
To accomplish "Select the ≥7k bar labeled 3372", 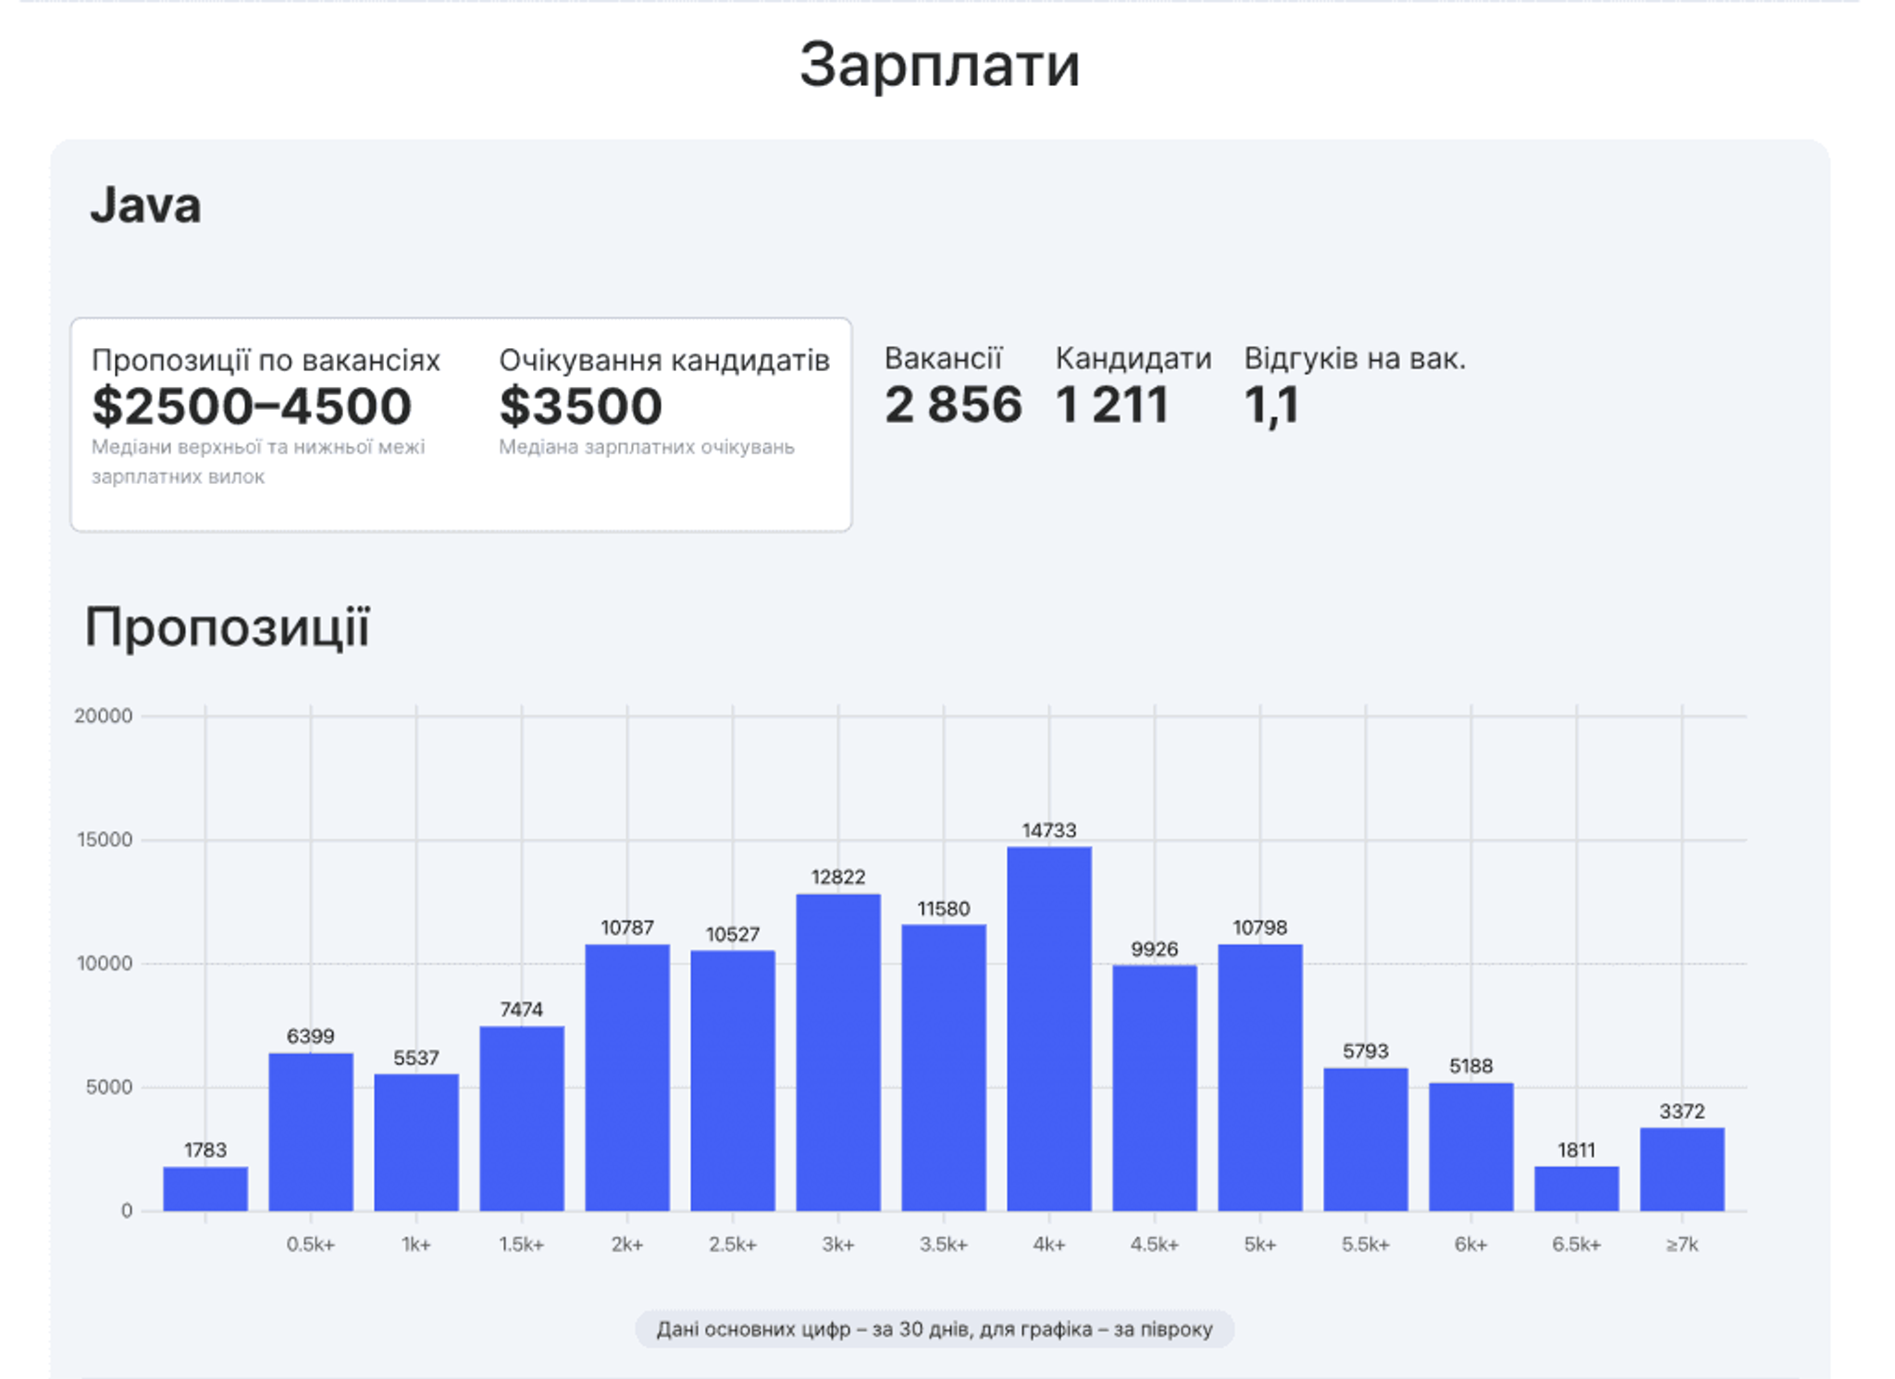I will point(1681,1168).
